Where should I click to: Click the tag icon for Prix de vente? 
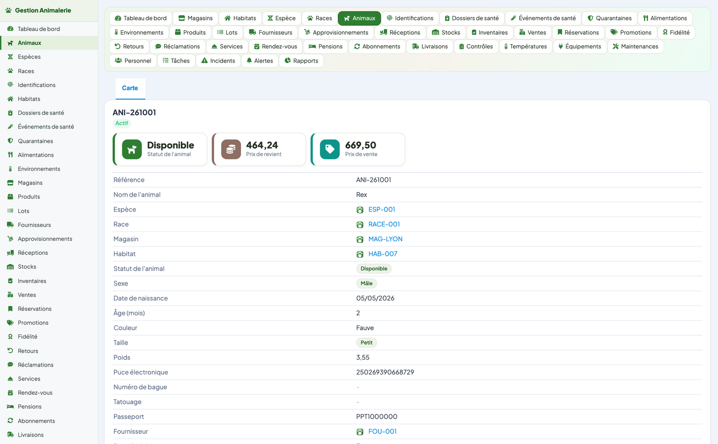[x=330, y=149]
